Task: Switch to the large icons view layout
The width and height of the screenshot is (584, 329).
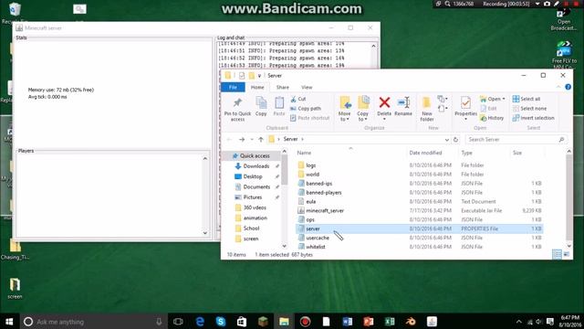Action: click(567, 254)
